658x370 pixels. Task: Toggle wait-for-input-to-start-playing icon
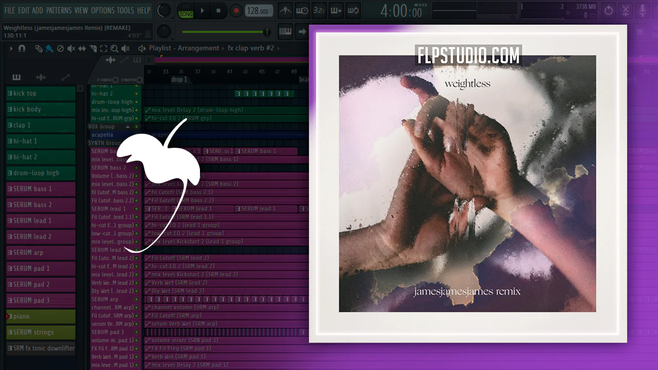pos(302,11)
